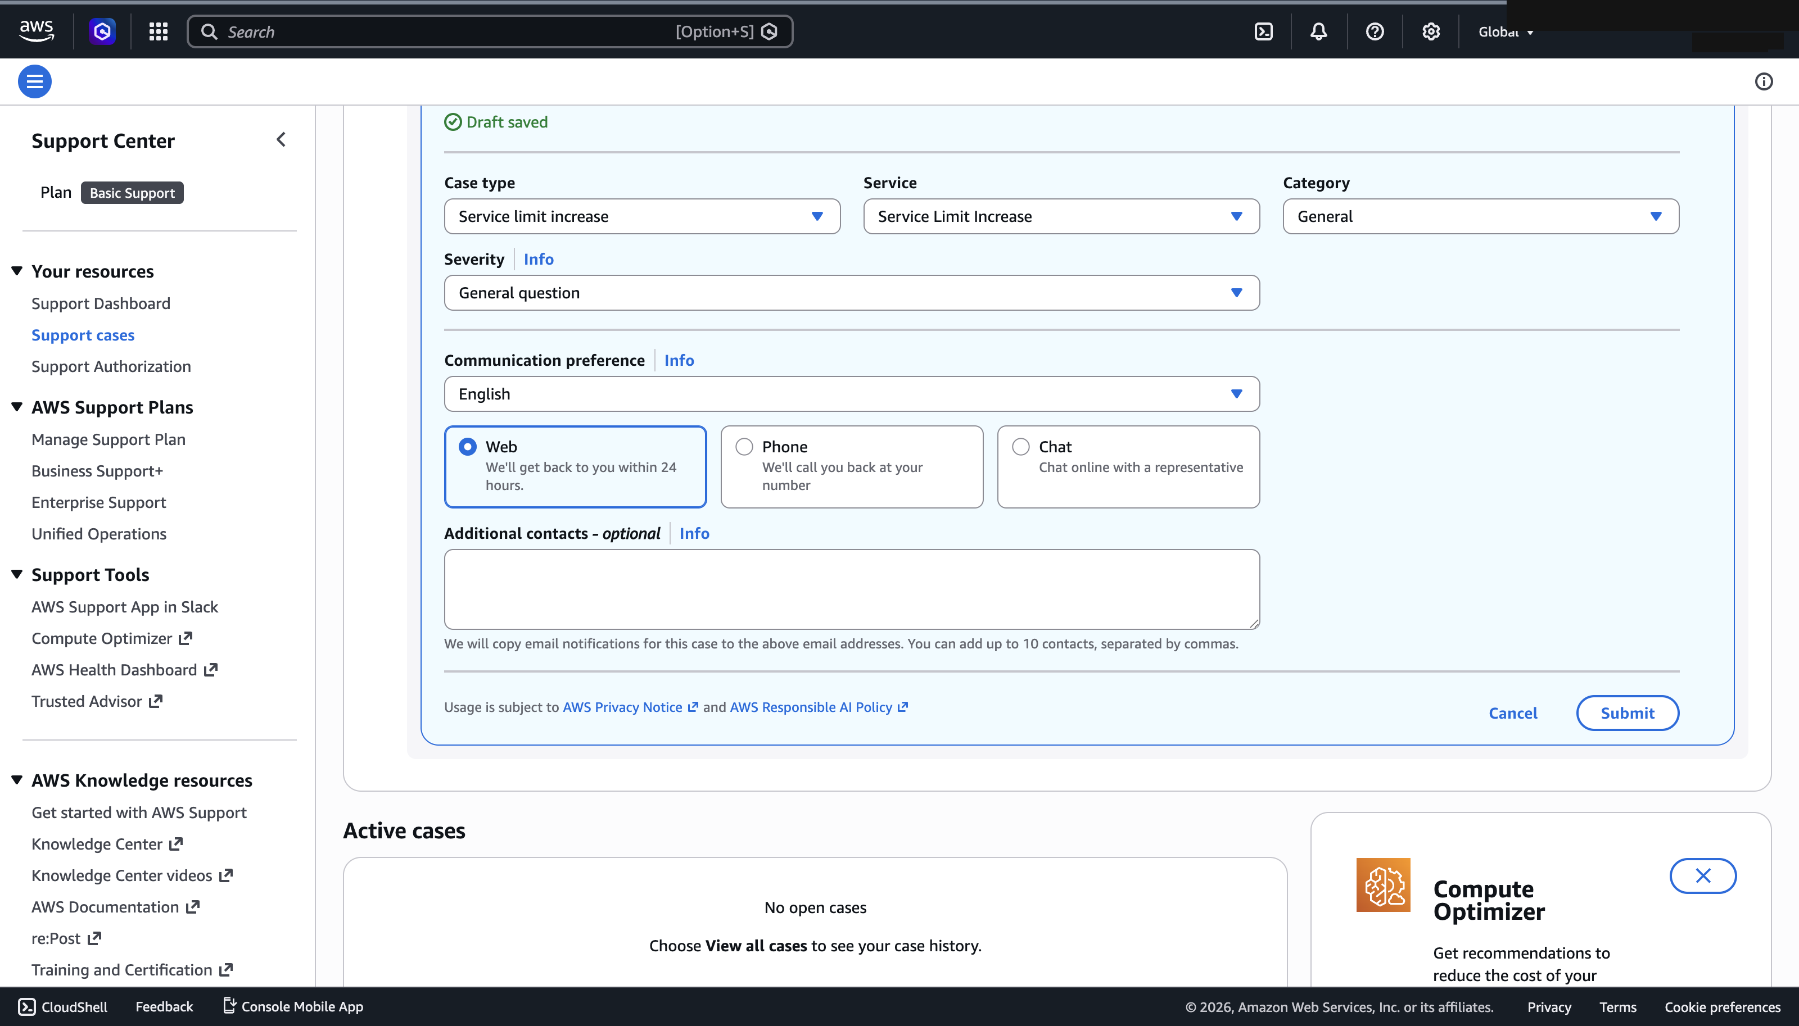The height and width of the screenshot is (1026, 1799).
Task: Click the AWS logo home icon
Action: (x=36, y=31)
